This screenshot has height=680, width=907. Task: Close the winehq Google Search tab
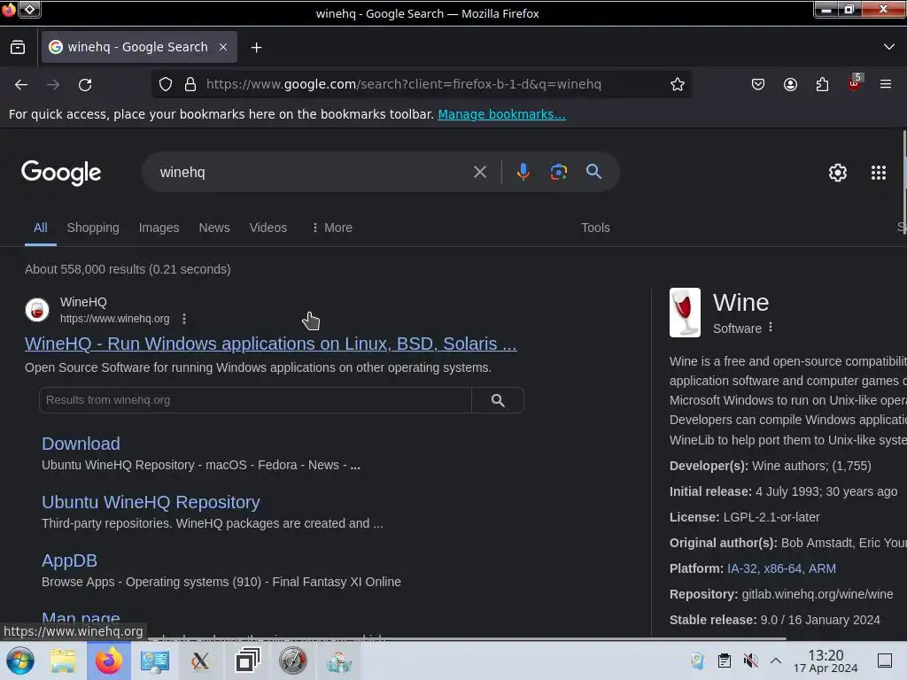[223, 47]
